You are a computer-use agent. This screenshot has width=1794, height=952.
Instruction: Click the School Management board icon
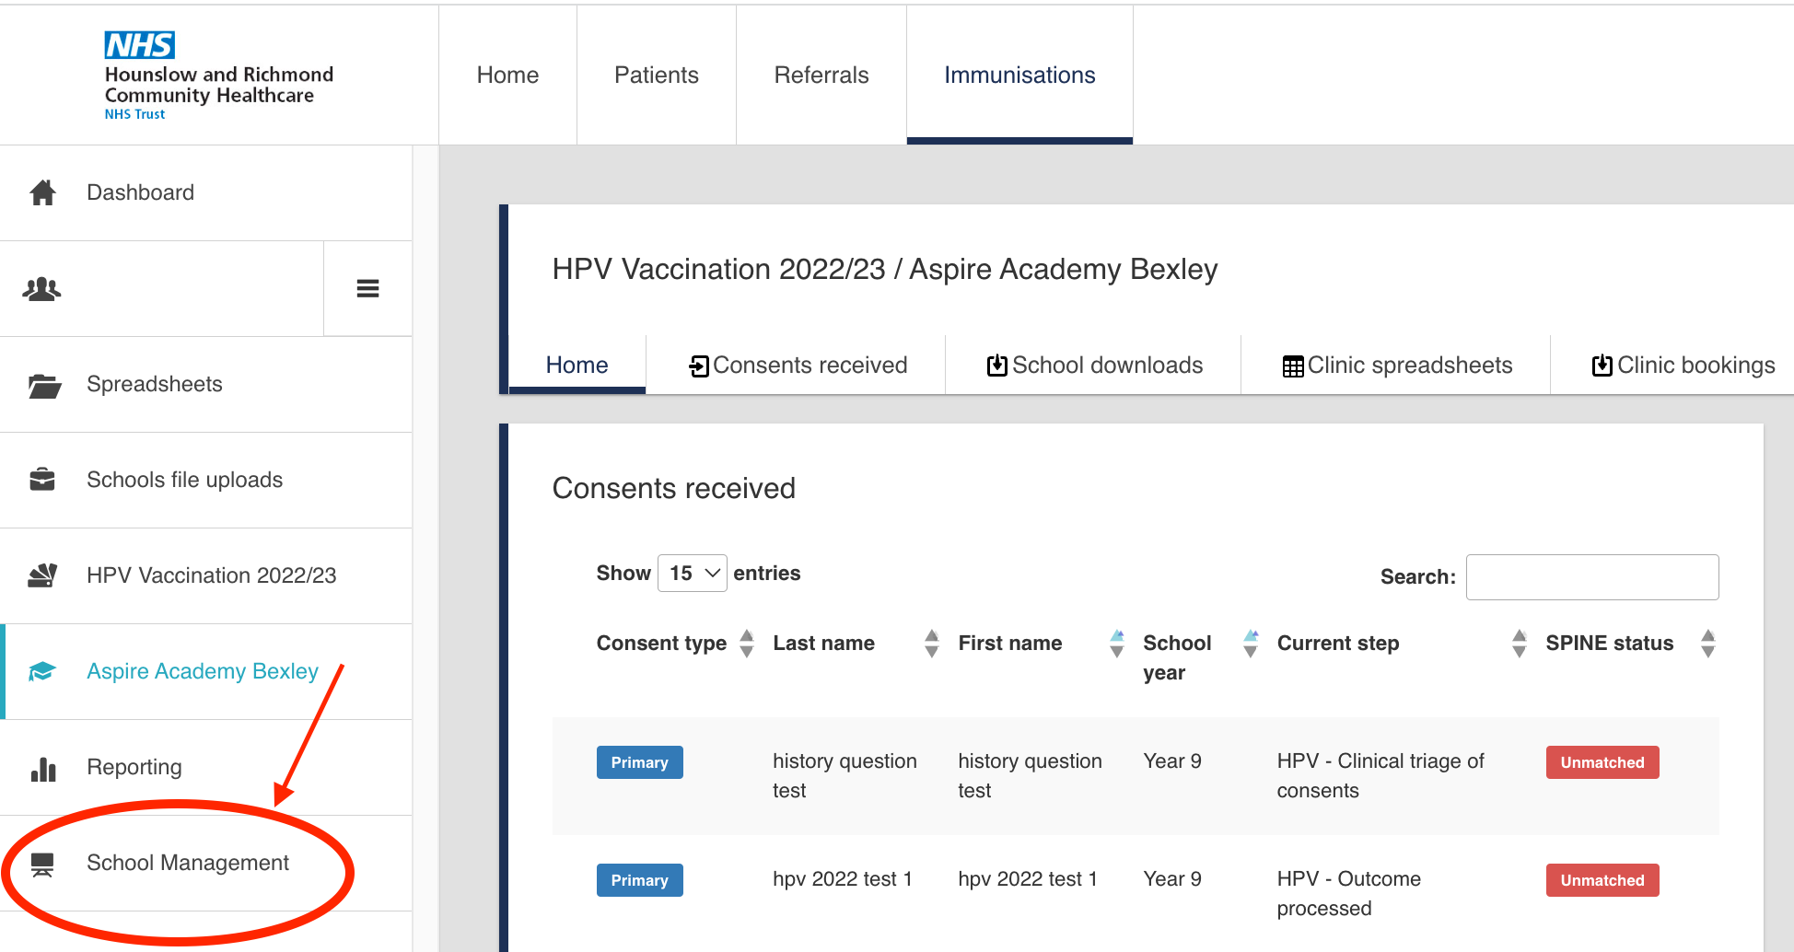(x=42, y=864)
